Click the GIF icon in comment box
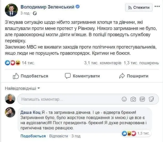Image resolution: width=163 pixels, height=142 pixels. coord(142,99)
